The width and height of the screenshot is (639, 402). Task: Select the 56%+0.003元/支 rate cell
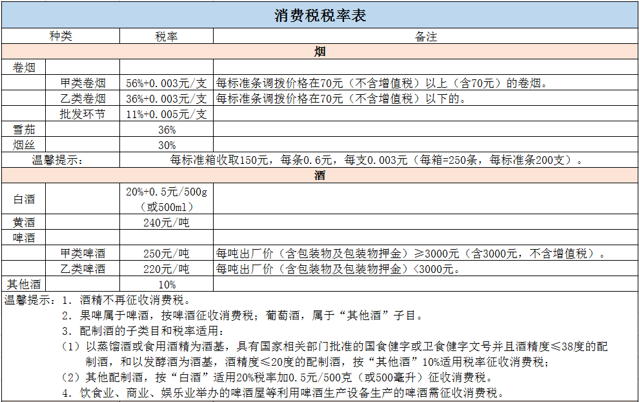click(x=167, y=83)
